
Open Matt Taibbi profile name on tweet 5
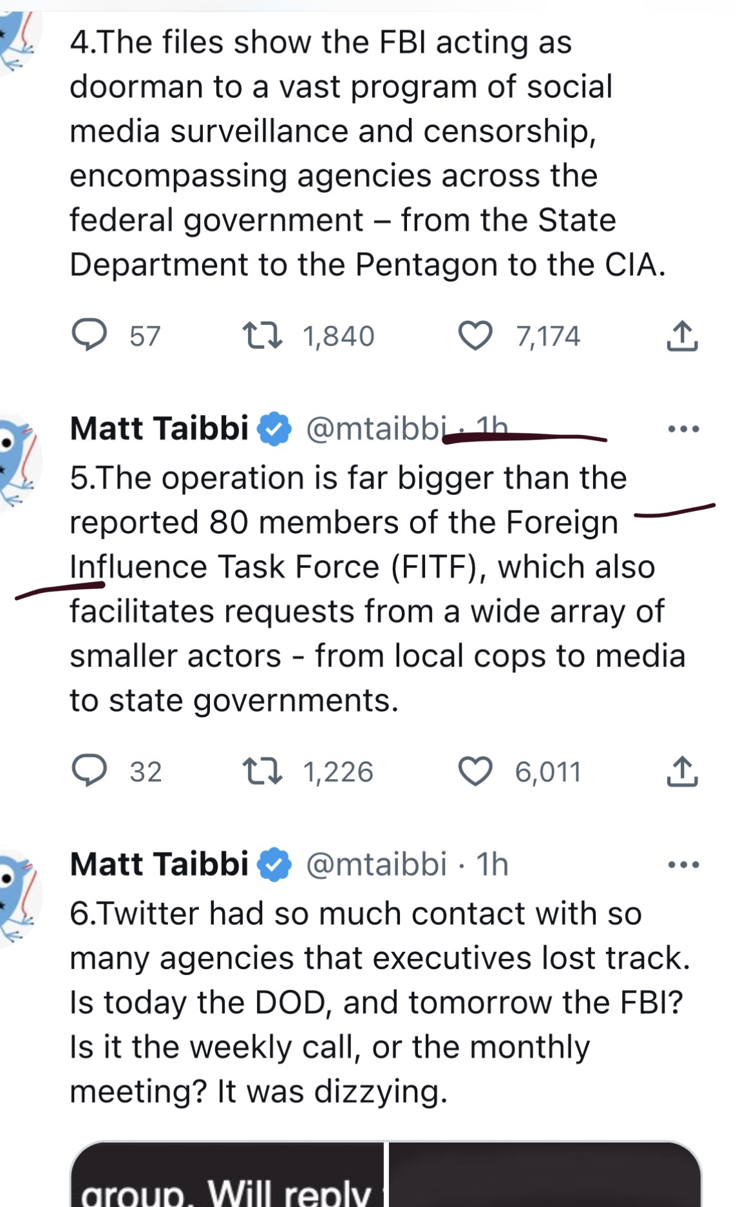pos(159,429)
